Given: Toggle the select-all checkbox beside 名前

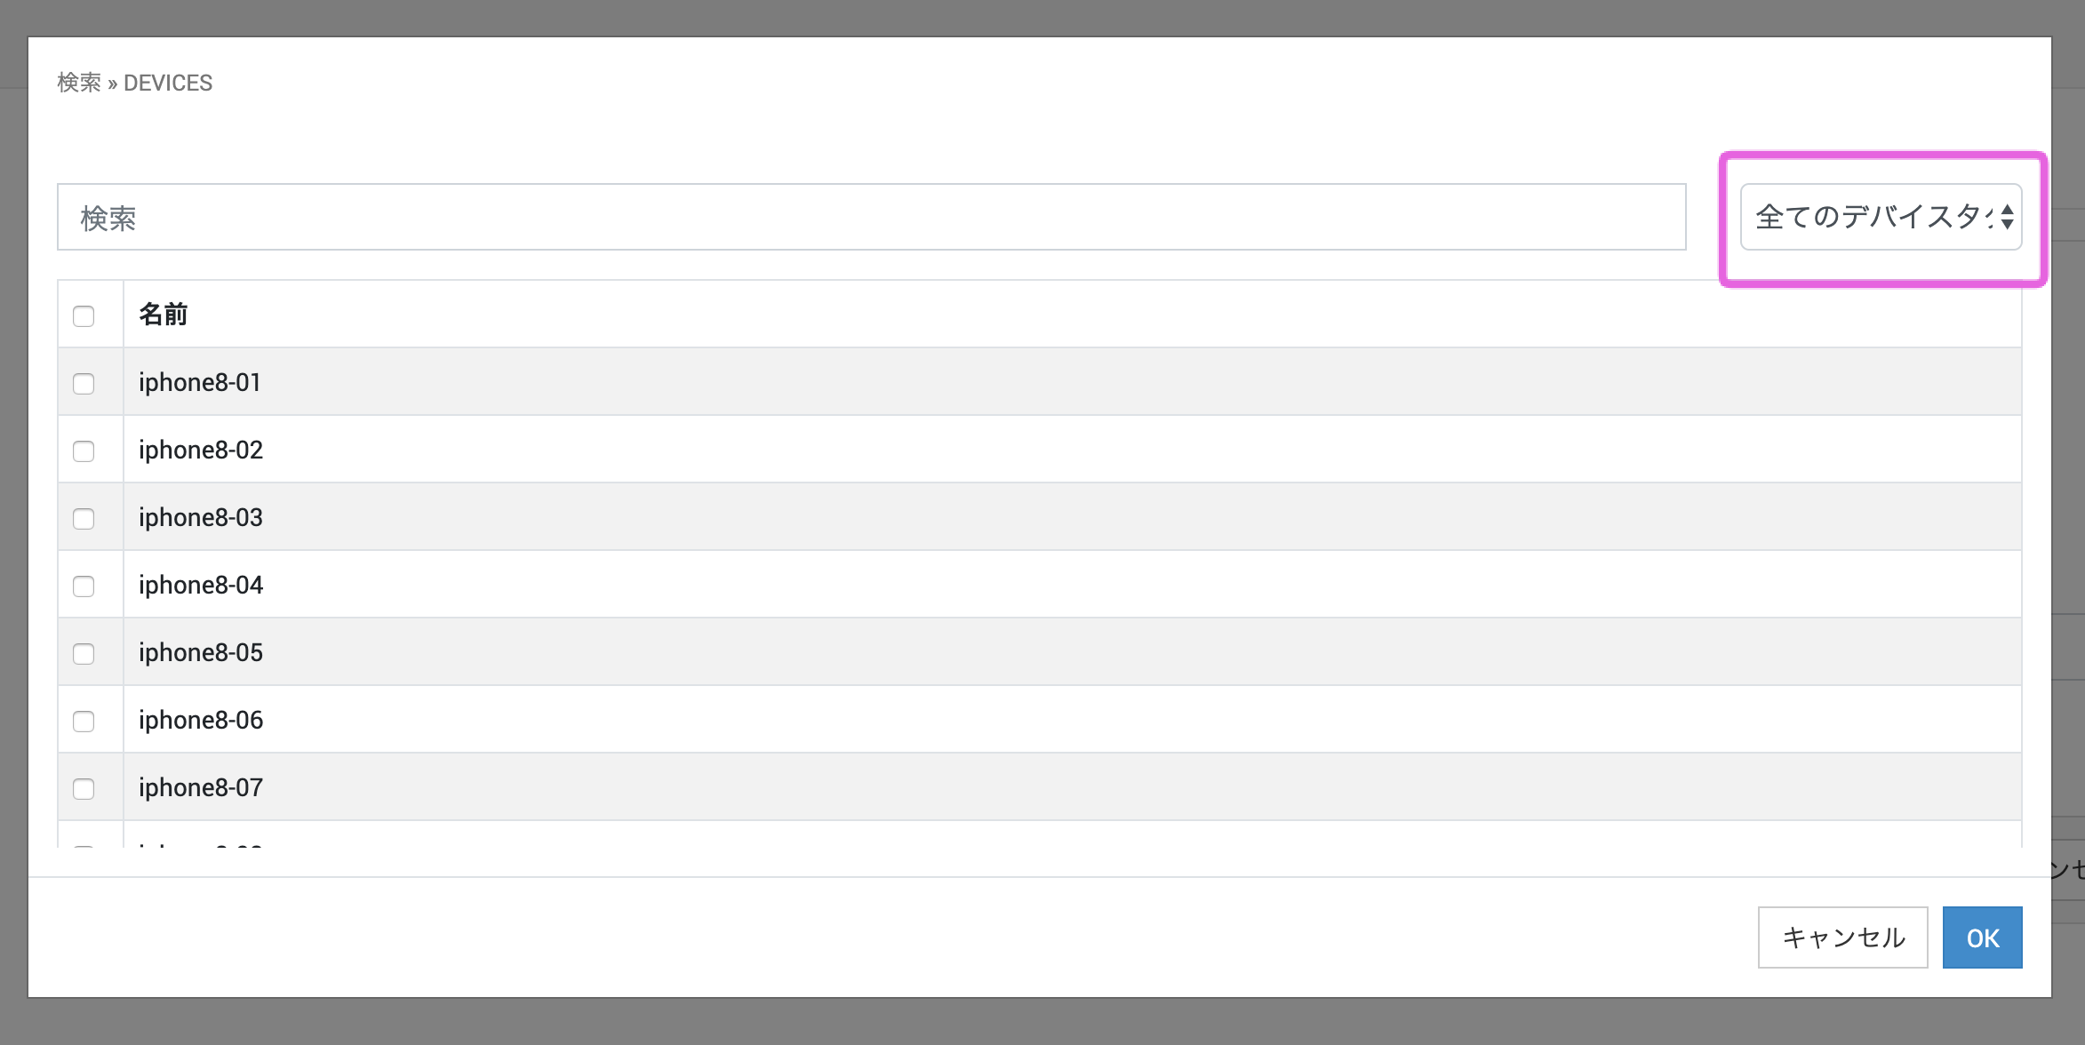Looking at the screenshot, I should pyautogui.click(x=84, y=316).
